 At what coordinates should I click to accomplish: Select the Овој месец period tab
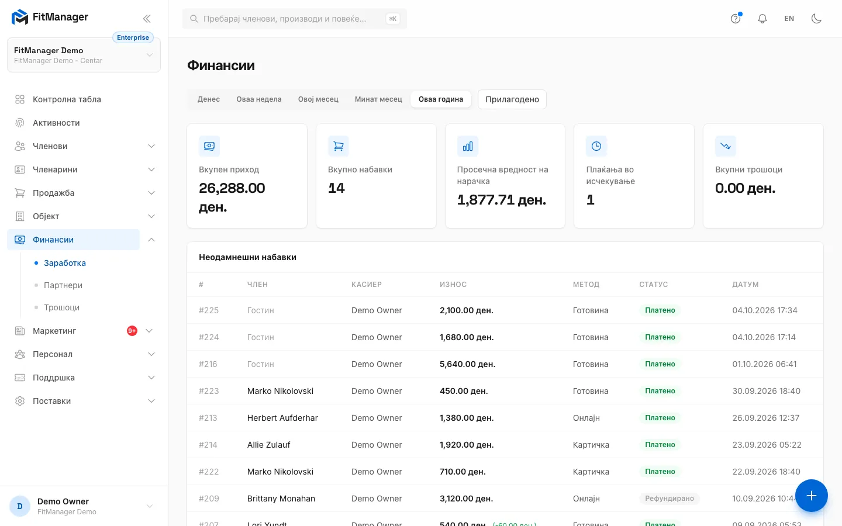click(x=318, y=99)
